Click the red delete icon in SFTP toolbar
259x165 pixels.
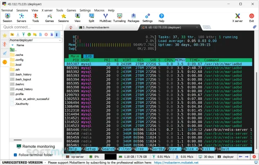[46, 34]
